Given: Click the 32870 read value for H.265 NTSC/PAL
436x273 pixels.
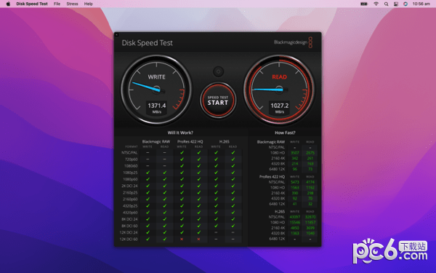Looking at the screenshot, I should 310,217.
